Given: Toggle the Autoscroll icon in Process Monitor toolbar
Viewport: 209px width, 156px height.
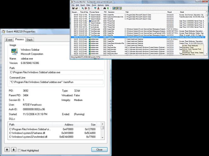Looking at the screenshot, I should tap(86, 8).
